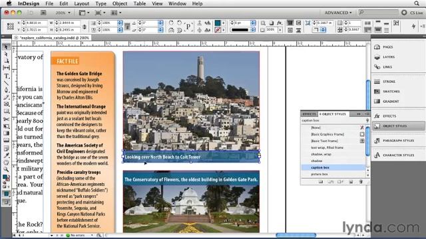Apply the [Basic Text Frame] style
The width and height of the screenshot is (426, 239).
tap(333, 141)
